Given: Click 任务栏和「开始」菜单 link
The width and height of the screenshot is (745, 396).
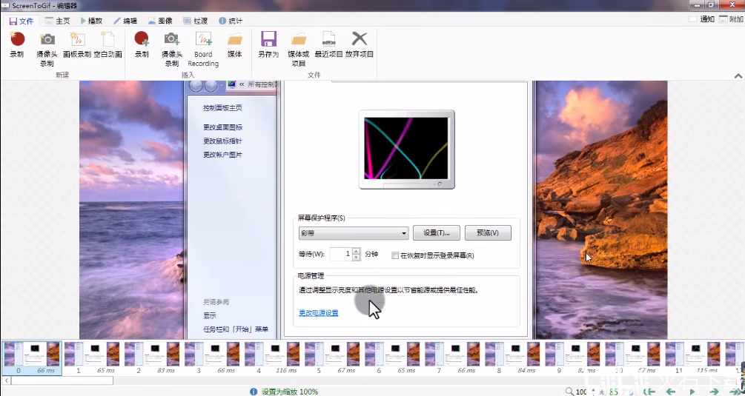Looking at the screenshot, I should (x=236, y=329).
